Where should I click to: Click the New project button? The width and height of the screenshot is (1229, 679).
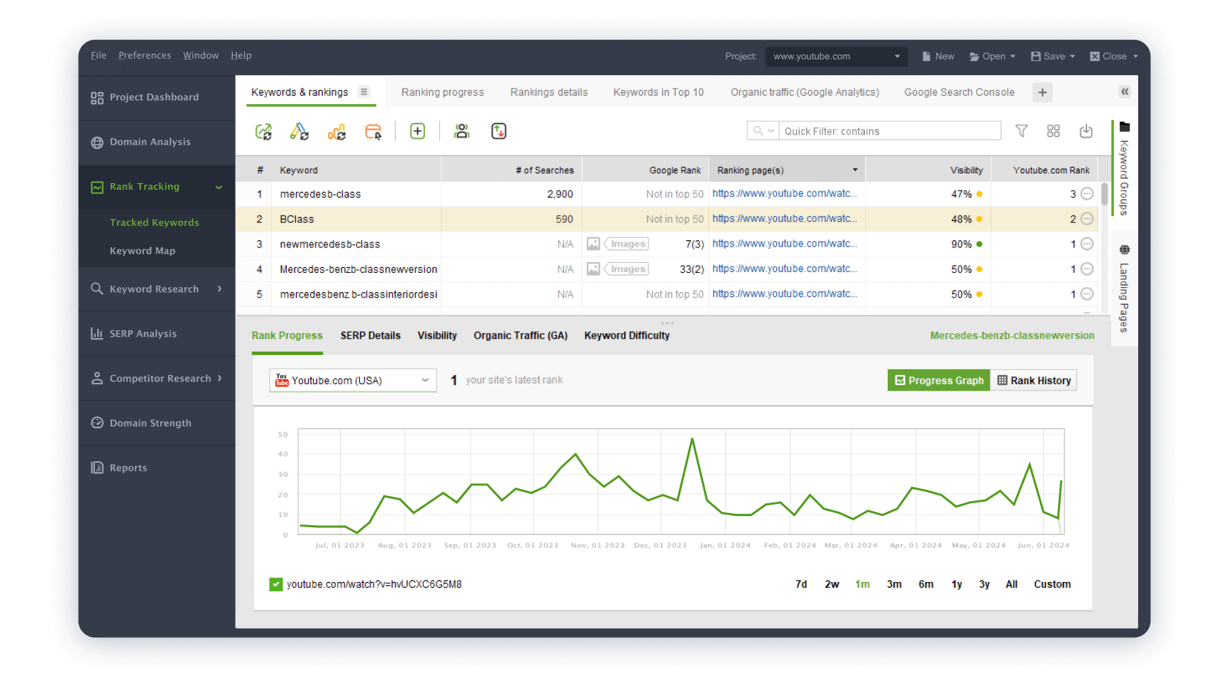point(937,56)
